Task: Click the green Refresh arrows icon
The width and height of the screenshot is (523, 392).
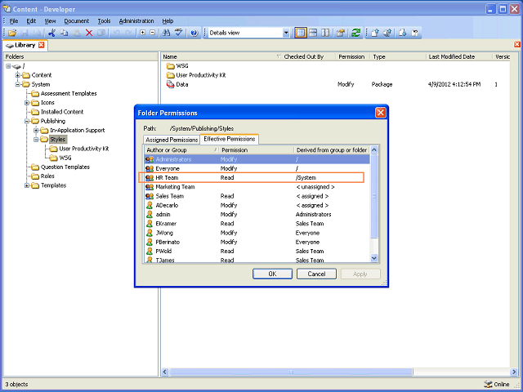Action: tap(356, 33)
